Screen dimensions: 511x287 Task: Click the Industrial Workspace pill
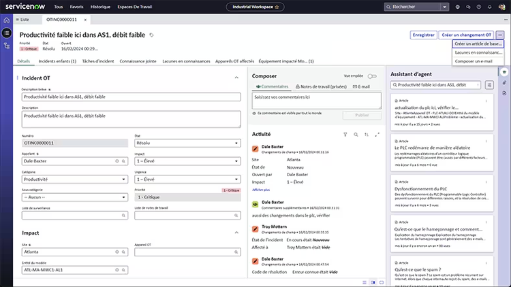point(255,7)
